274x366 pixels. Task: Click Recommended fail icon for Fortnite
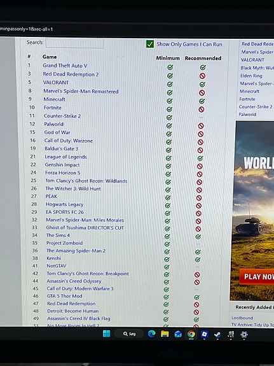click(202, 109)
